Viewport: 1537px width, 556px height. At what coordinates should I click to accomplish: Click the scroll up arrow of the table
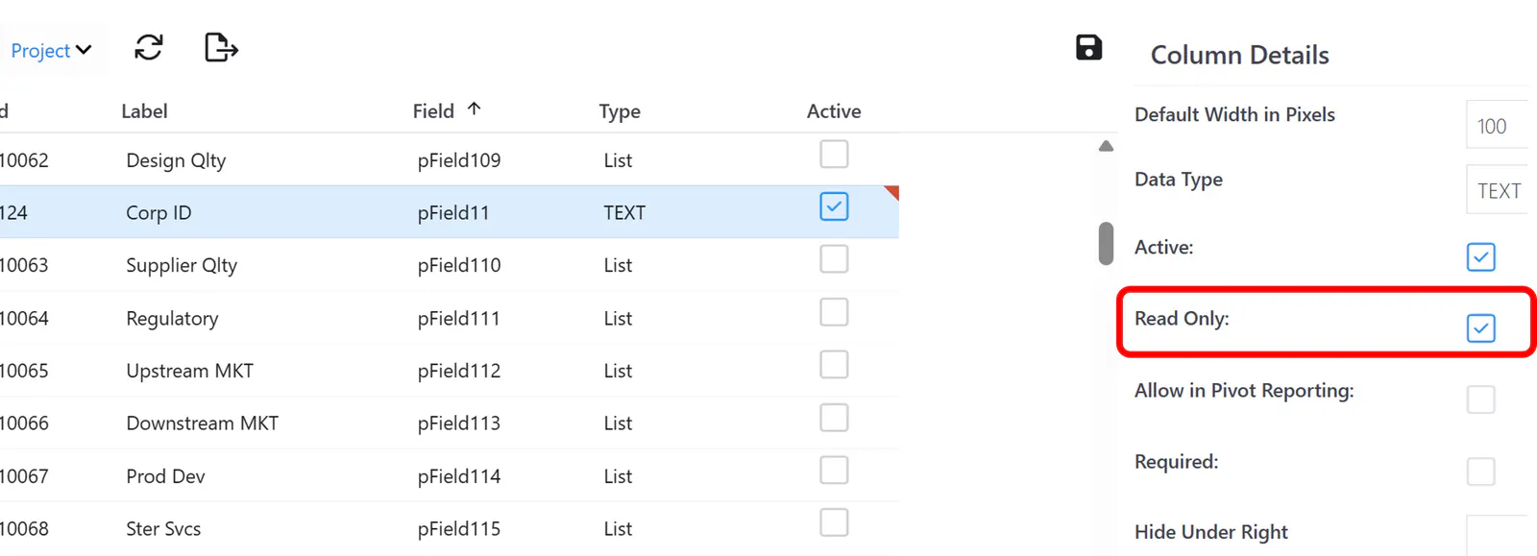(x=1106, y=146)
